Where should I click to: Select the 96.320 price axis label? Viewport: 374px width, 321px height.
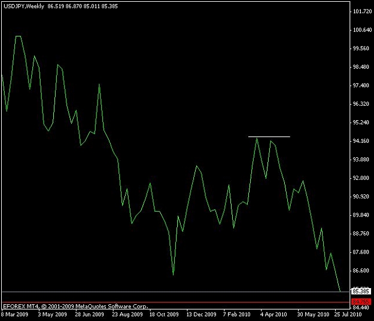point(362,104)
